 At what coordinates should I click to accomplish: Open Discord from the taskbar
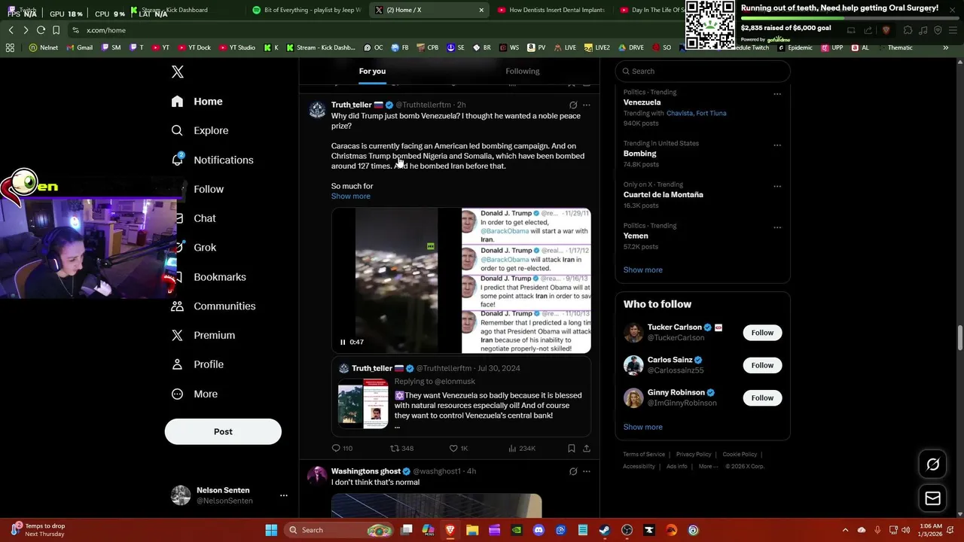tap(538, 530)
